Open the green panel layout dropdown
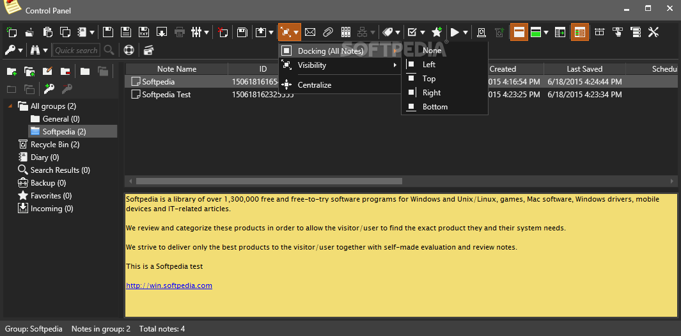Viewport: 681px width, 336px height. tap(546, 32)
